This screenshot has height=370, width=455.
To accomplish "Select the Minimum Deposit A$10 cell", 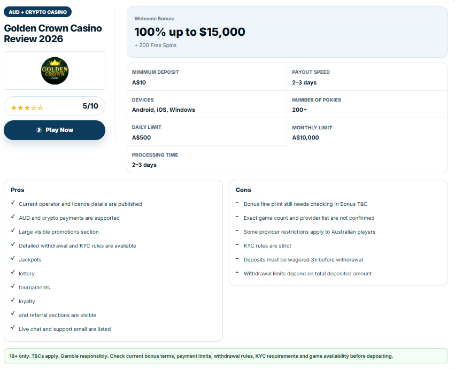I will coord(207,77).
